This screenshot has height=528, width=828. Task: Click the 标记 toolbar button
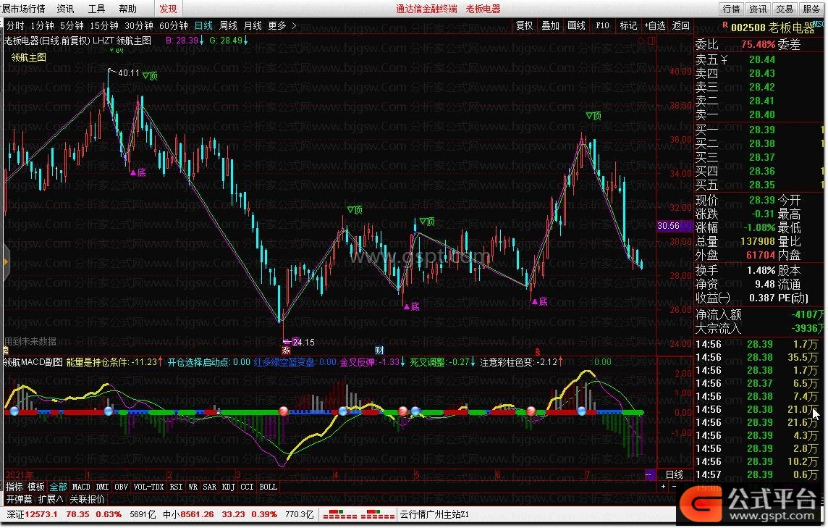click(628, 25)
